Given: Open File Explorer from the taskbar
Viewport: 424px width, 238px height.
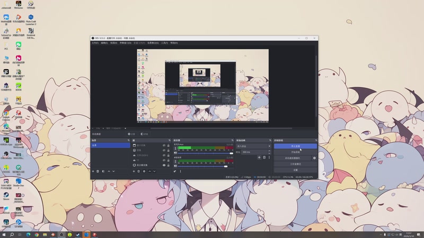Looking at the screenshot, I should (x=45, y=235).
